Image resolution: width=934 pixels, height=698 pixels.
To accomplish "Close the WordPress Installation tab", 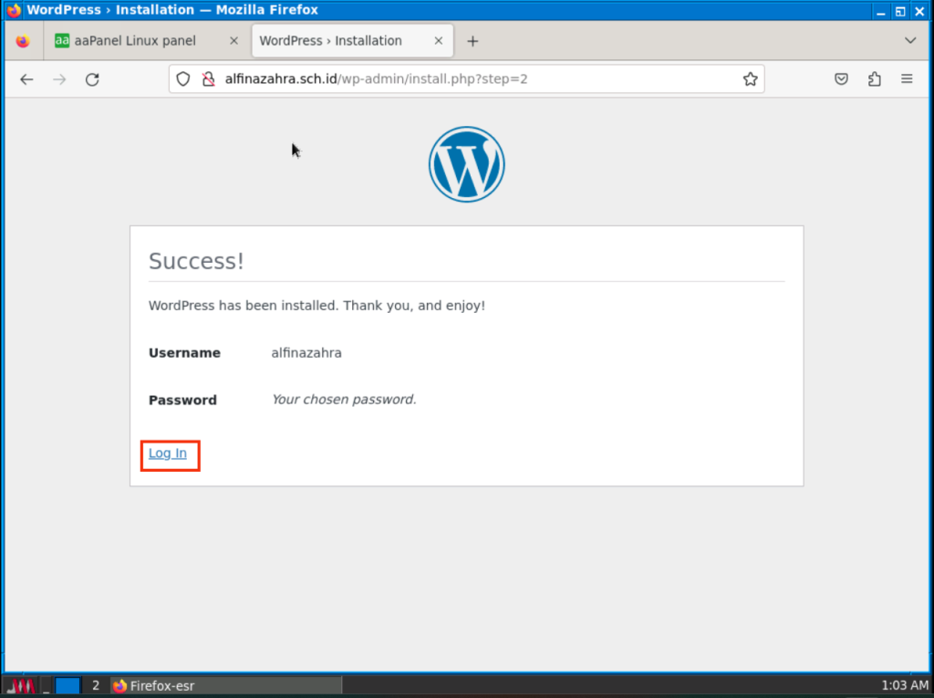I will pos(439,41).
